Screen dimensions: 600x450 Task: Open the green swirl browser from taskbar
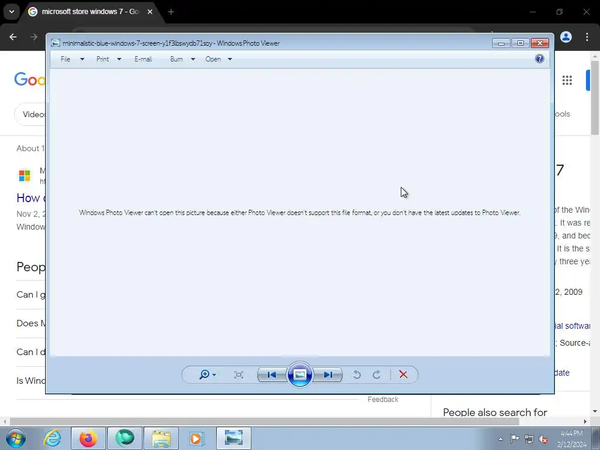[x=125, y=438]
